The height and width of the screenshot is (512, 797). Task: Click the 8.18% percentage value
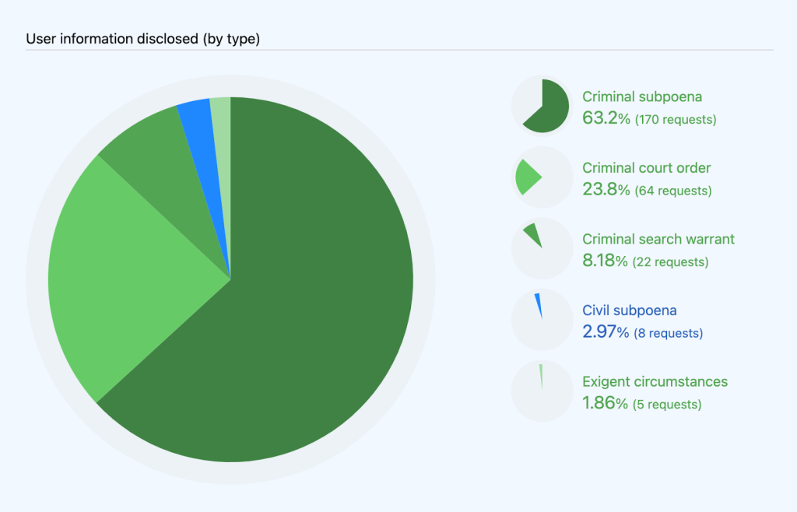[605, 261]
